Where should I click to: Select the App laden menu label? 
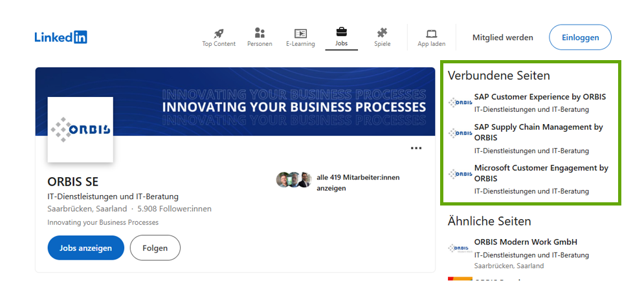431,44
